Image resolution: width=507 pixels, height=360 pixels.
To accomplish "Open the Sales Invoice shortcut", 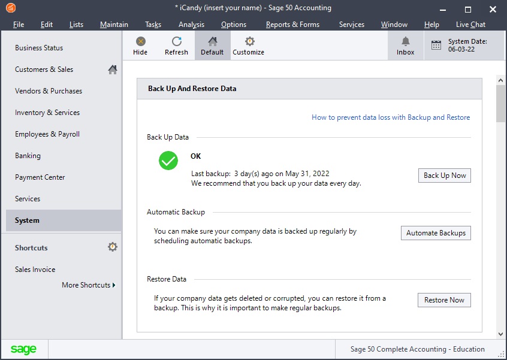I will [35, 269].
